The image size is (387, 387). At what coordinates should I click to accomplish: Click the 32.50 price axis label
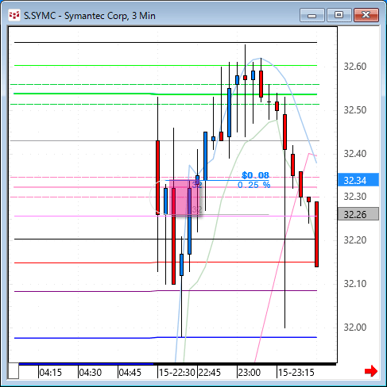coord(354,110)
